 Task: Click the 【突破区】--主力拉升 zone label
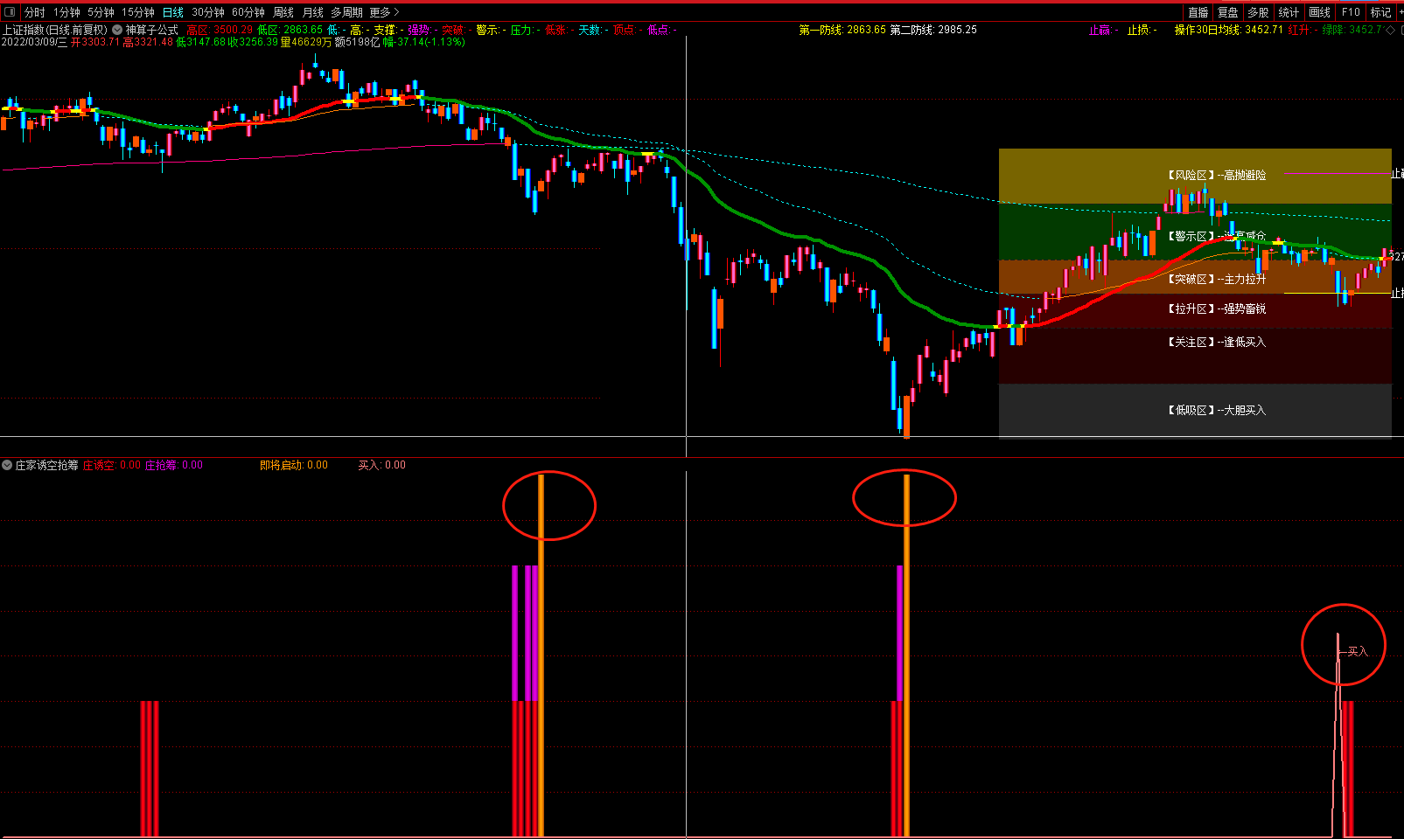point(1217,280)
